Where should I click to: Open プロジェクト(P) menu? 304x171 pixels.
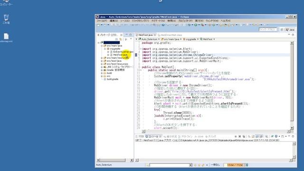[185, 20]
